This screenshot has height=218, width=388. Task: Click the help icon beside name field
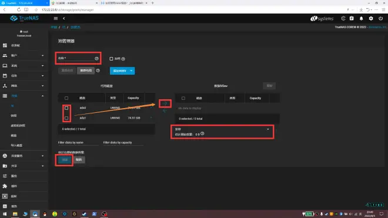(x=96, y=59)
